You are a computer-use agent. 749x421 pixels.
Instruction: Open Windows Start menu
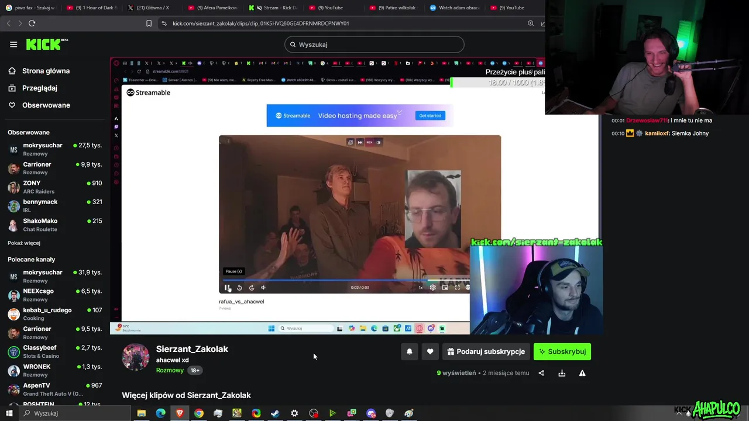(x=9, y=413)
